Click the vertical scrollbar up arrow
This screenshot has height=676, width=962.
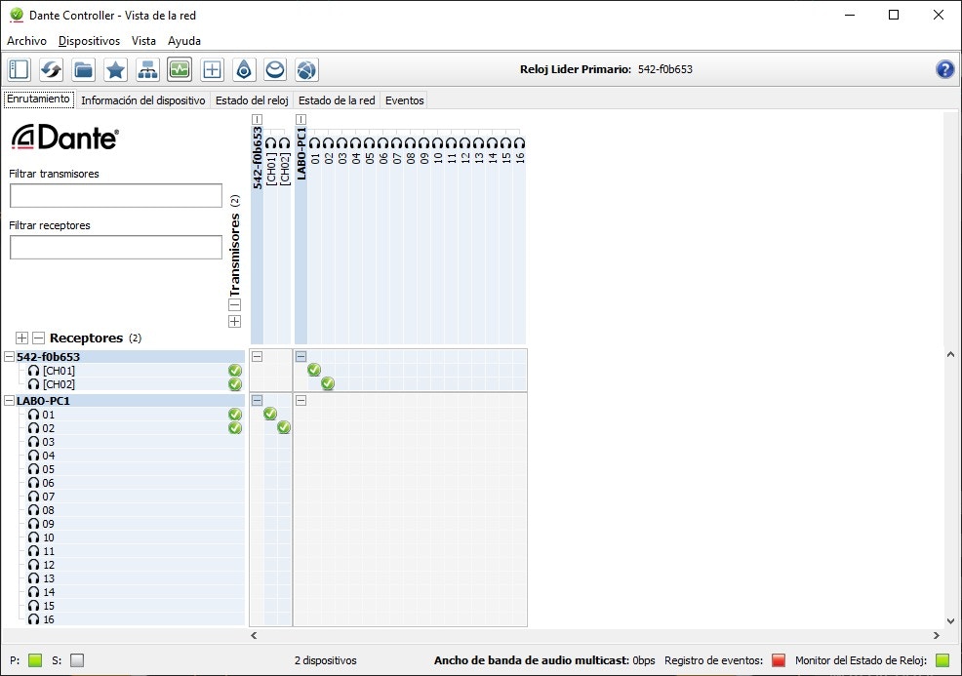[x=950, y=354]
